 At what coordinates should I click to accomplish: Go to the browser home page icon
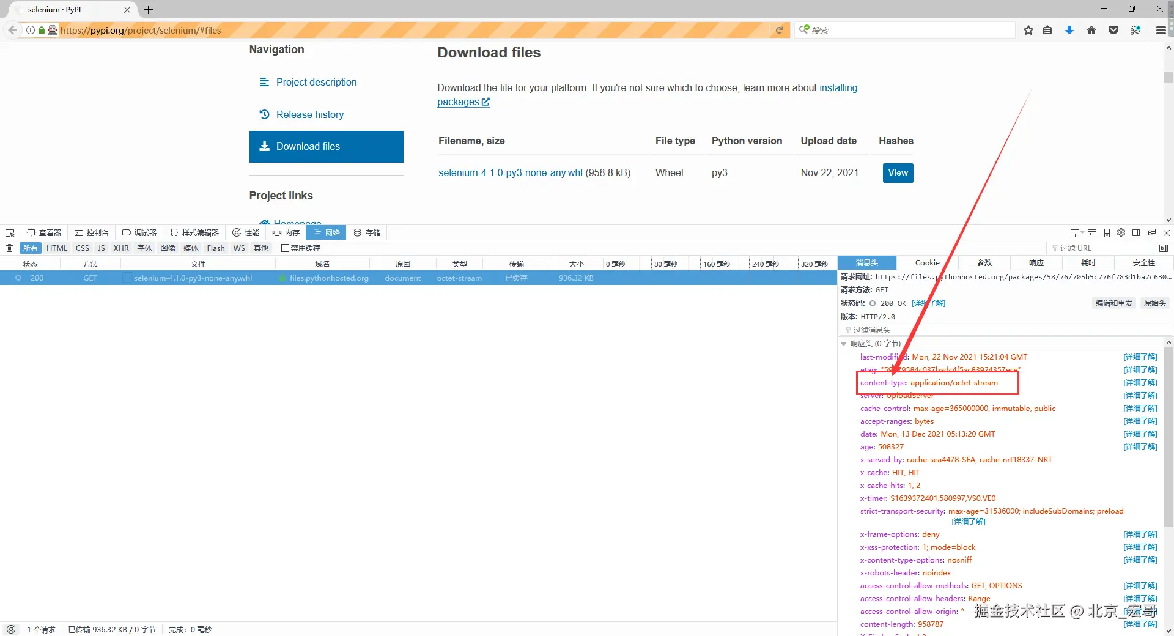(1091, 30)
